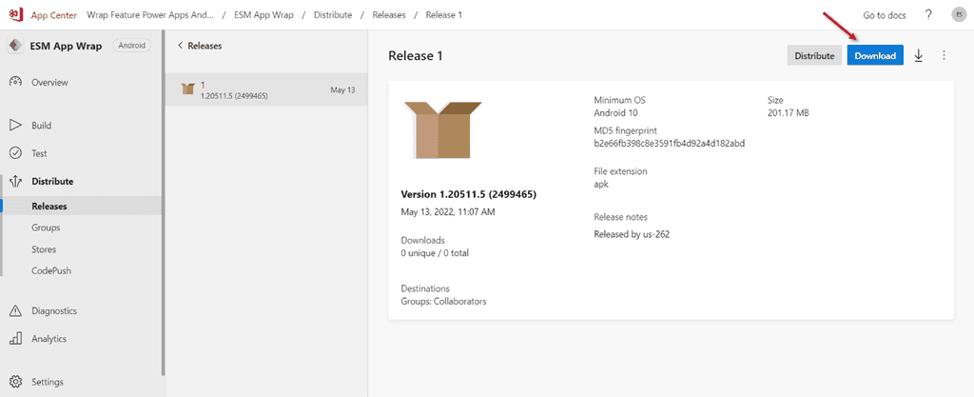This screenshot has width=974, height=397.
Task: Select the Overview sidebar label
Action: [x=49, y=83]
